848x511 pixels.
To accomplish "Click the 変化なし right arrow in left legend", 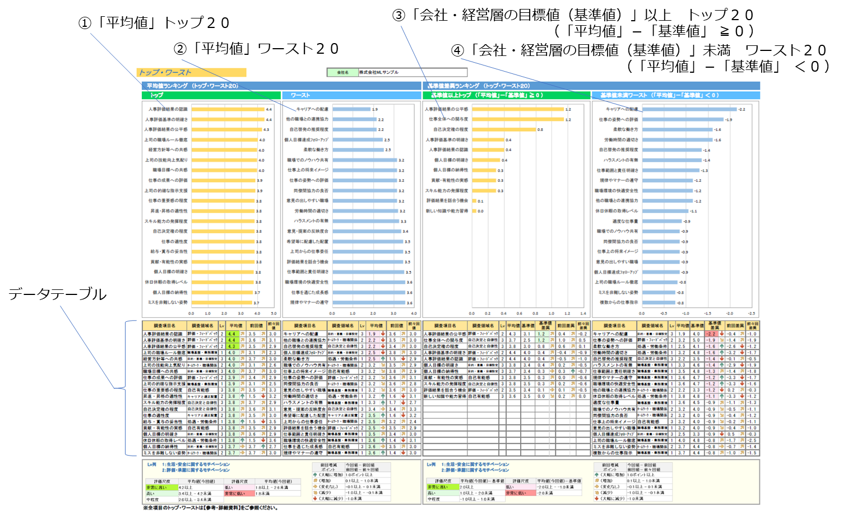I will pyautogui.click(x=315, y=486).
